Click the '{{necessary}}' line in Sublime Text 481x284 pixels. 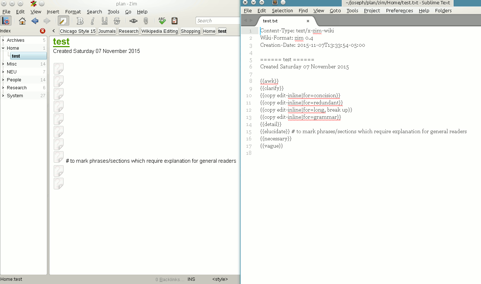(x=276, y=139)
